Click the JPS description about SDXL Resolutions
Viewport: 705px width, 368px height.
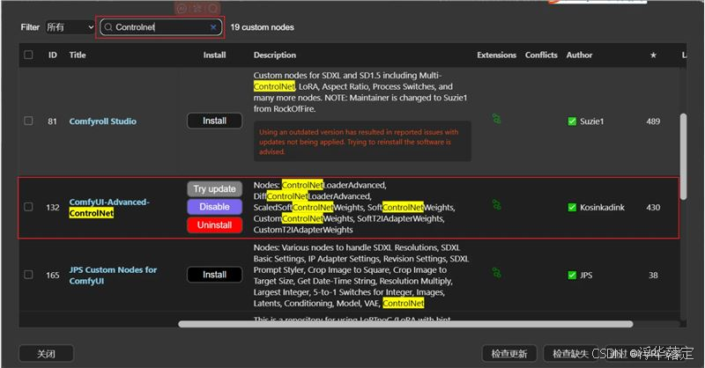click(x=361, y=275)
